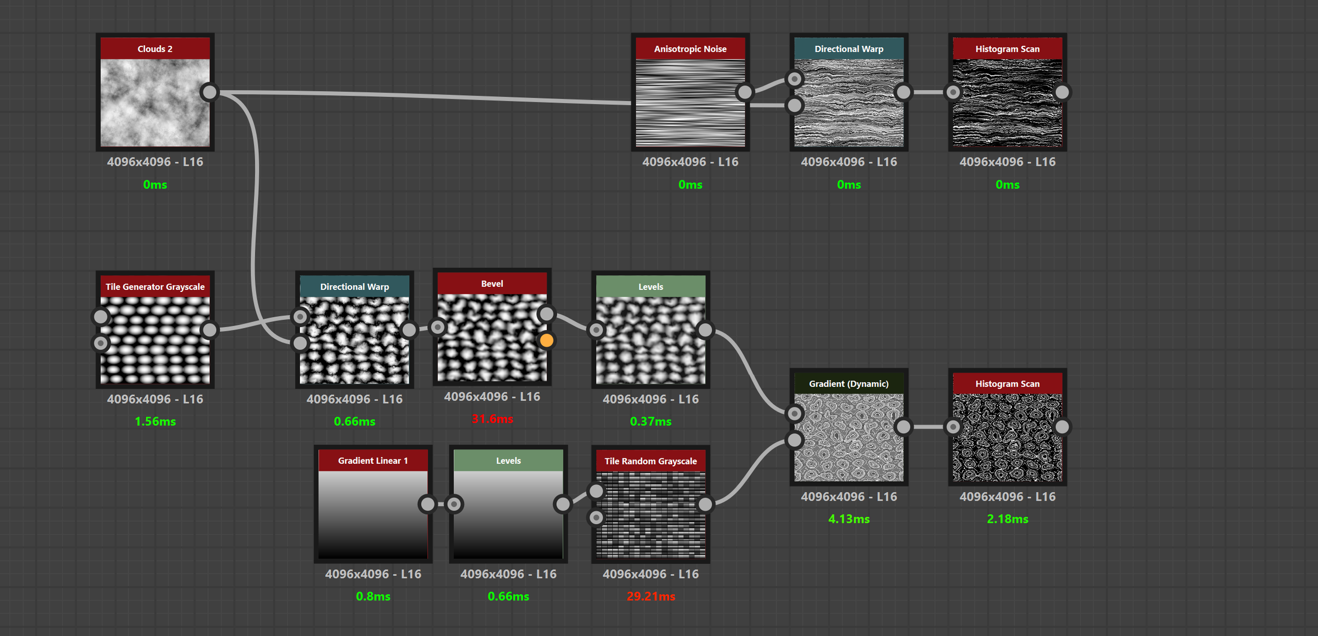This screenshot has width=1318, height=636.
Task: Select the Bevel node title bar
Action: point(492,283)
